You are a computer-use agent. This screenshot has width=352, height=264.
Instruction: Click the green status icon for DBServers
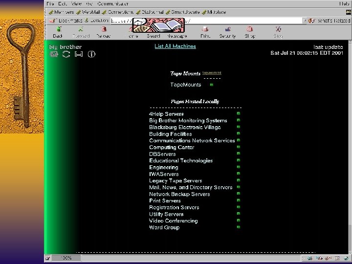click(x=239, y=154)
